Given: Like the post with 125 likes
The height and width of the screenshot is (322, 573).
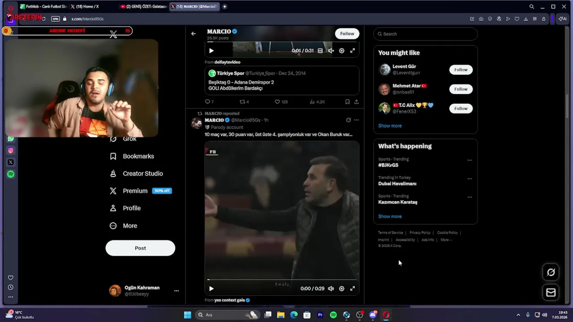Looking at the screenshot, I should click(x=281, y=102).
